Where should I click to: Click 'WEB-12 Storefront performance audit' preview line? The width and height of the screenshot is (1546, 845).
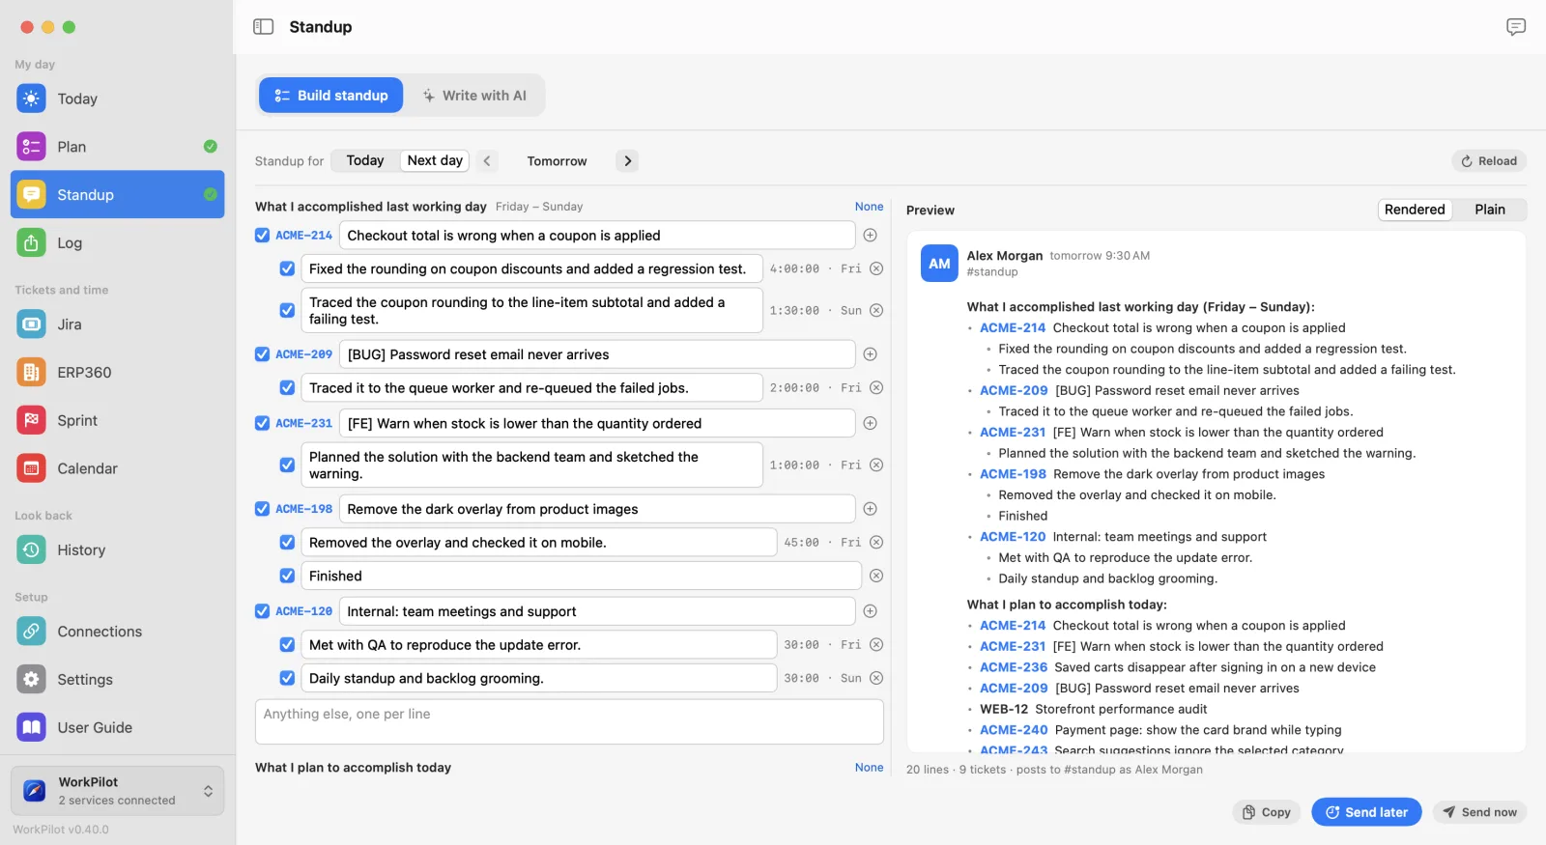[1093, 709]
